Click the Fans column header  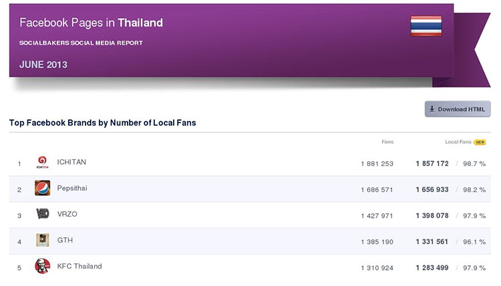[387, 142]
